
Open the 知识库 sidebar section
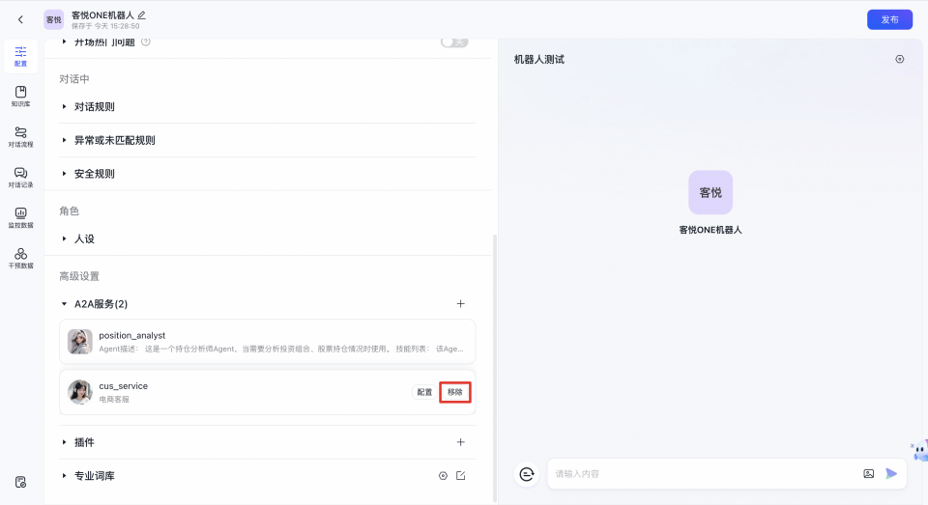tap(20, 97)
